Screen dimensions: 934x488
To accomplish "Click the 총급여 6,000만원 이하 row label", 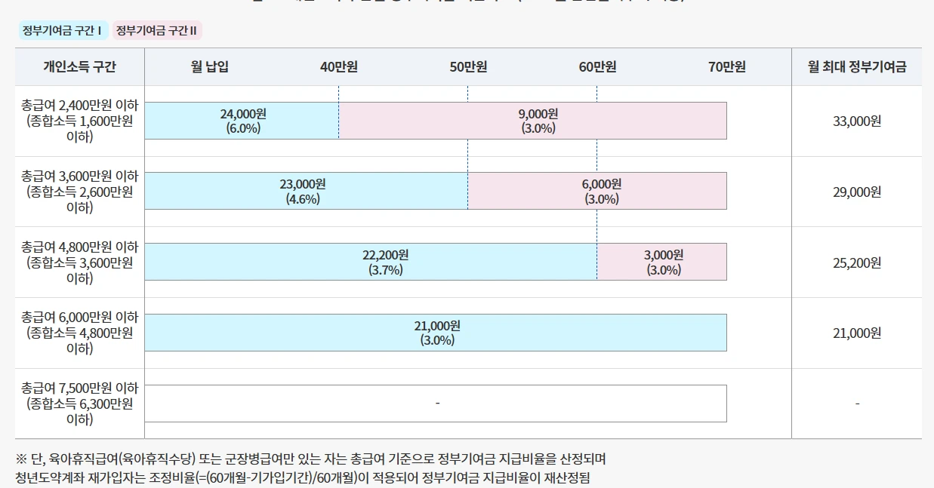I will click(80, 333).
